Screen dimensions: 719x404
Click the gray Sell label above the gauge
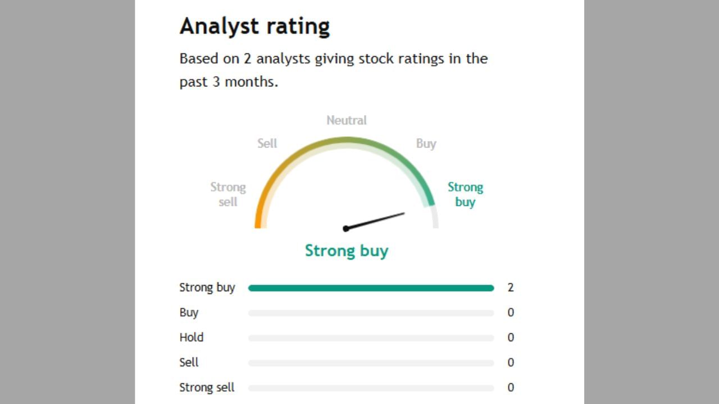click(267, 144)
